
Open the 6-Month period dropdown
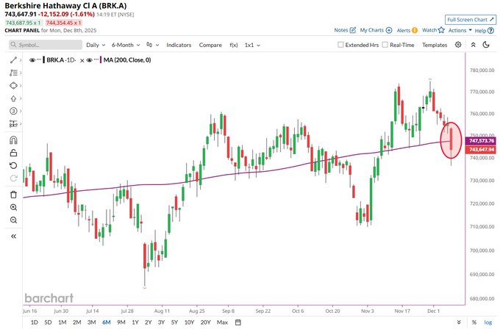click(126, 45)
